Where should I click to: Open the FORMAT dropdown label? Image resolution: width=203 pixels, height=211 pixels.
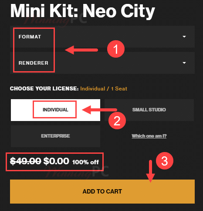coord(30,37)
